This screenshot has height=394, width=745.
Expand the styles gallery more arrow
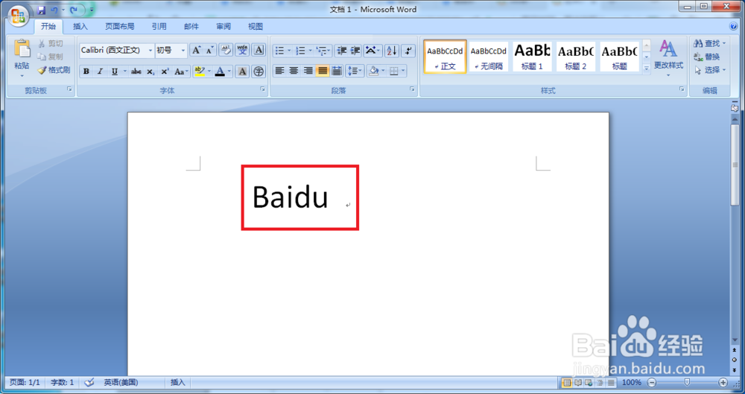click(x=646, y=68)
